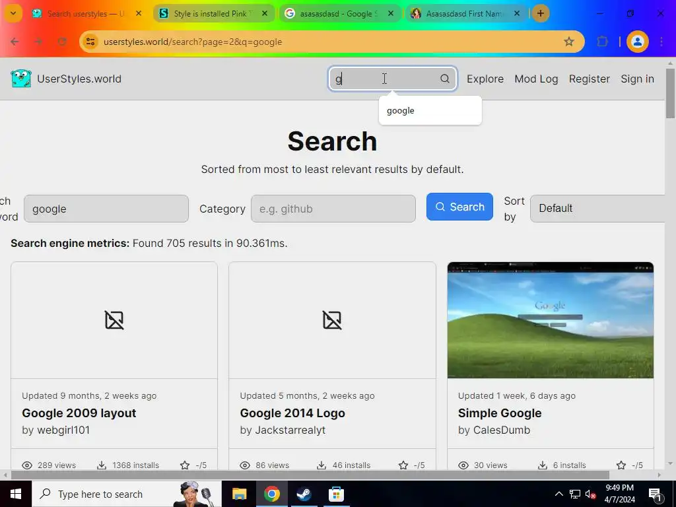Open site information icon in address bar

[x=90, y=42]
